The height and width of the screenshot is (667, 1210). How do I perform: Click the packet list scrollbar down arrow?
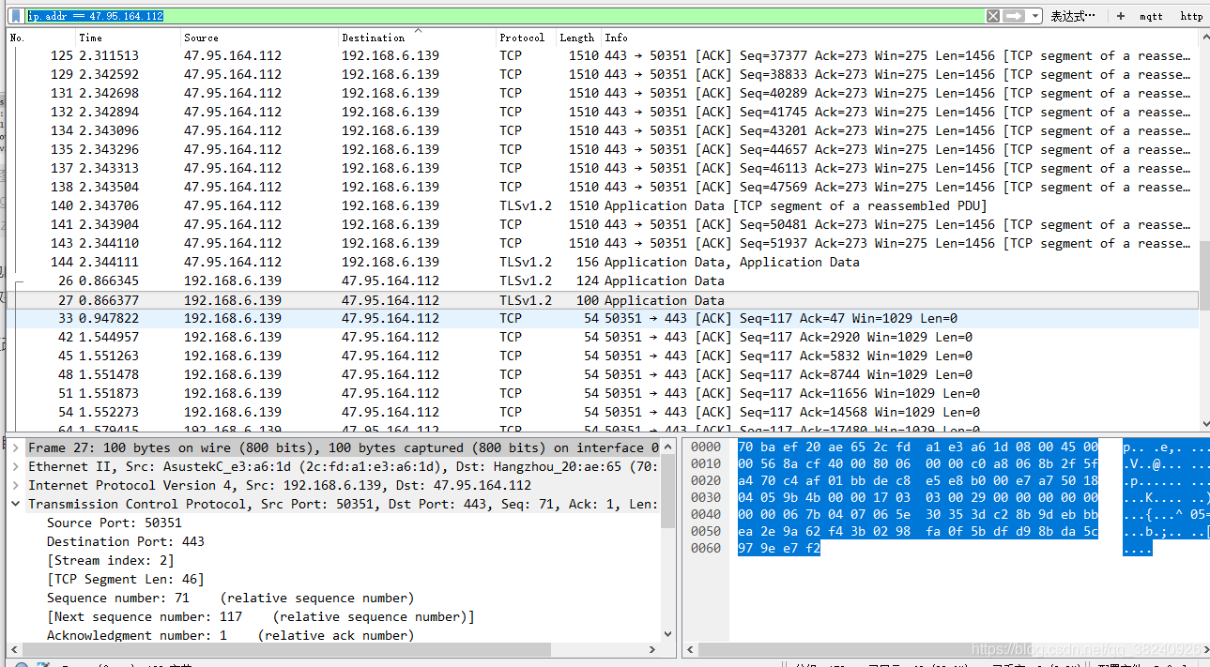point(1204,424)
